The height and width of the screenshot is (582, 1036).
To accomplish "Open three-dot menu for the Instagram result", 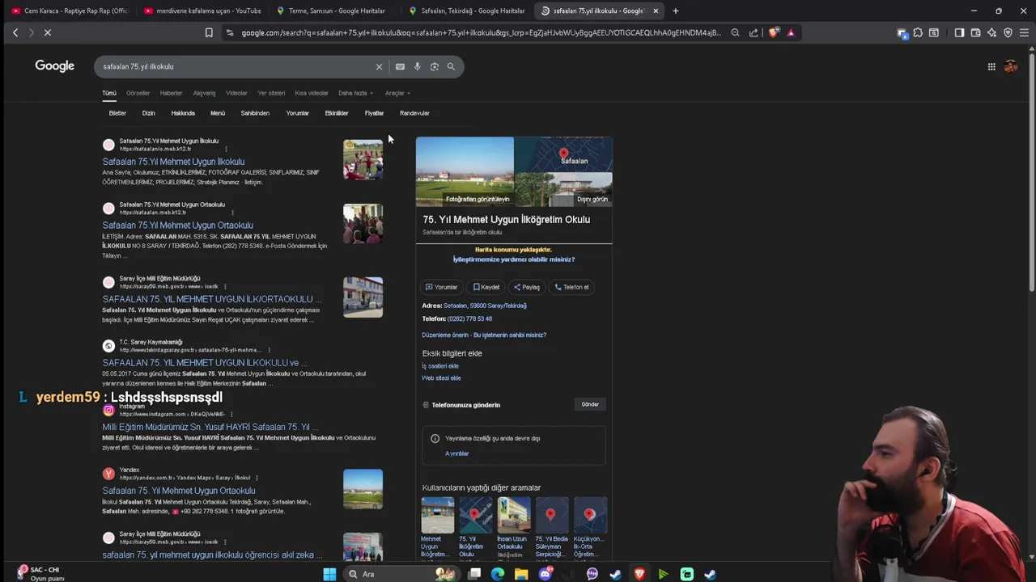I will [231, 414].
